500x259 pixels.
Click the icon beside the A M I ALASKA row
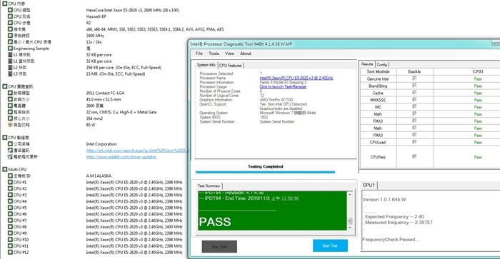[10, 176]
